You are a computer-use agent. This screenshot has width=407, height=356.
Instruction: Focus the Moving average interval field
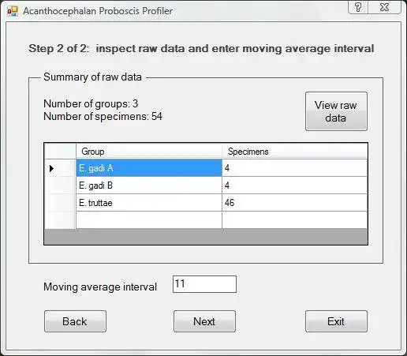point(204,284)
